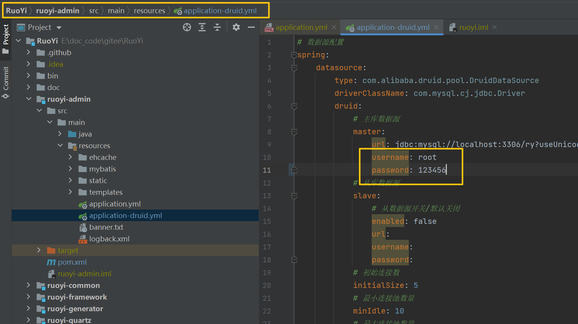
Task: Open the Project view dropdown arrow
Action: [x=59, y=28]
